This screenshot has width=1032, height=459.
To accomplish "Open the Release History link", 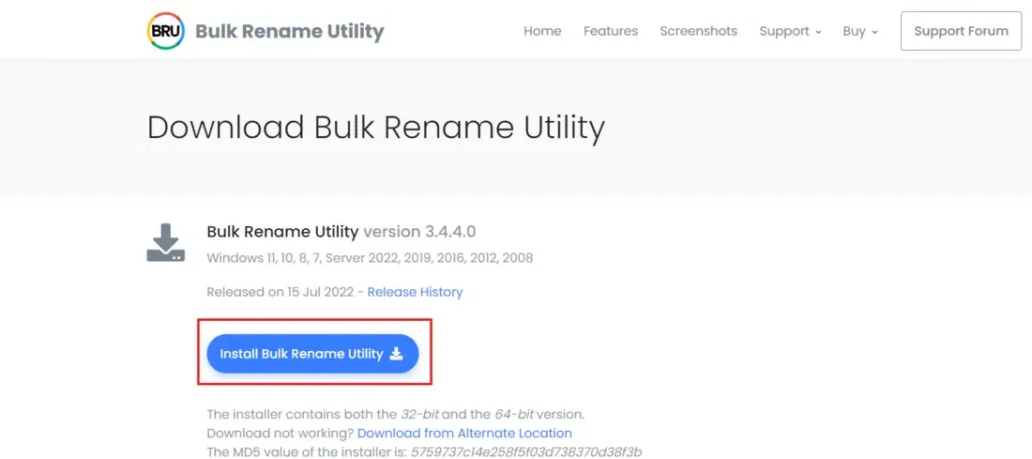I will (x=415, y=292).
